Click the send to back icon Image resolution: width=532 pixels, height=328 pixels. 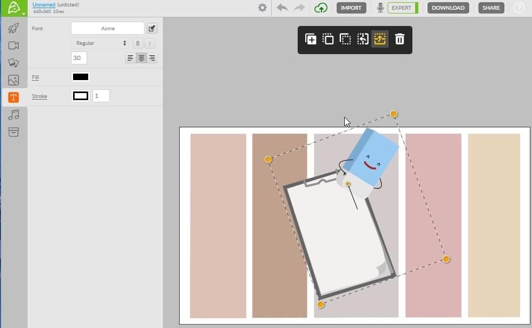[345, 39]
